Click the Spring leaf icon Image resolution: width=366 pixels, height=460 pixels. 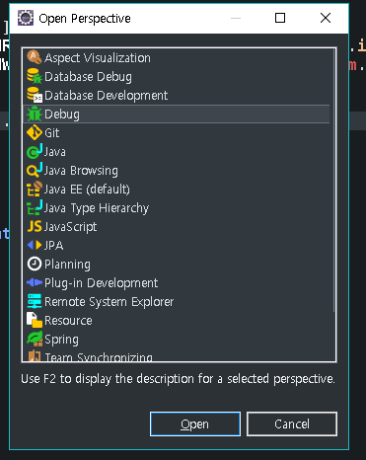click(x=35, y=339)
